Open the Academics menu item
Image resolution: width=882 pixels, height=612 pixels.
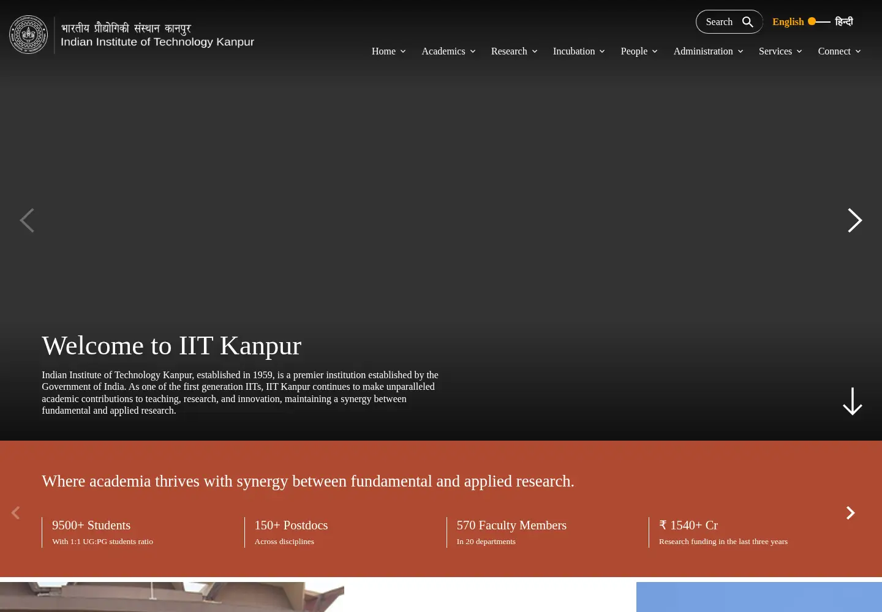(x=443, y=51)
